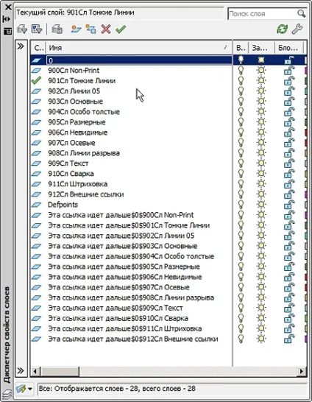This screenshot has height=402, width=312.
Task: Click the red Delete Layer icon
Action: tap(106, 29)
